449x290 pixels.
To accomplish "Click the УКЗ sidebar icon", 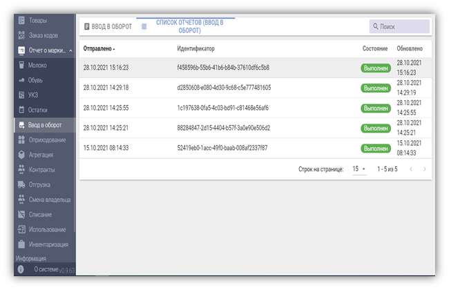I will coord(21,95).
